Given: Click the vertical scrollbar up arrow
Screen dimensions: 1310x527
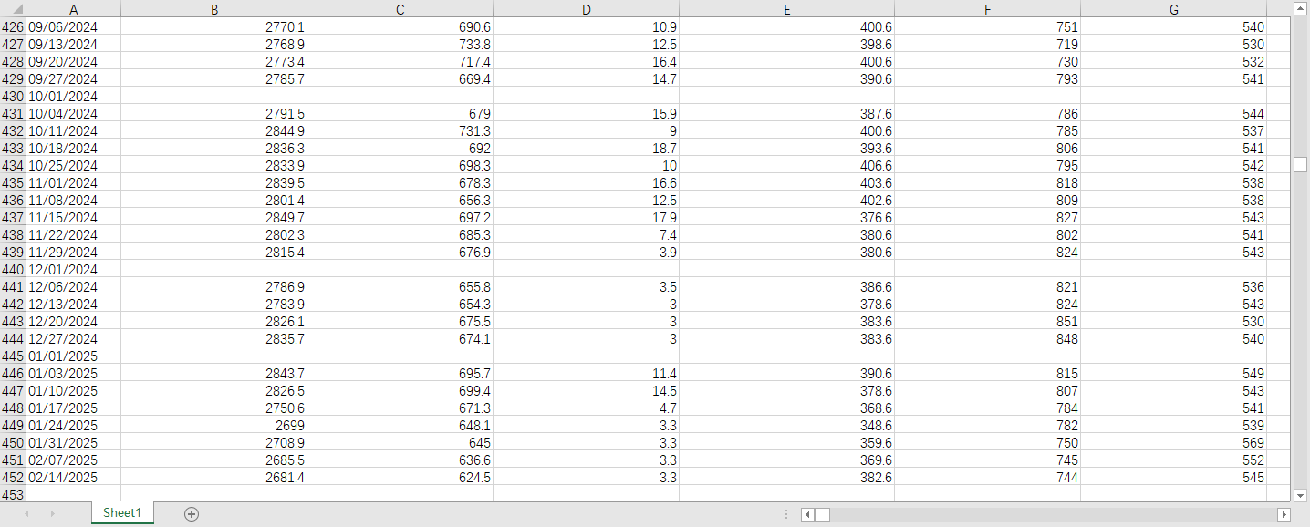Looking at the screenshot, I should [x=1301, y=8].
